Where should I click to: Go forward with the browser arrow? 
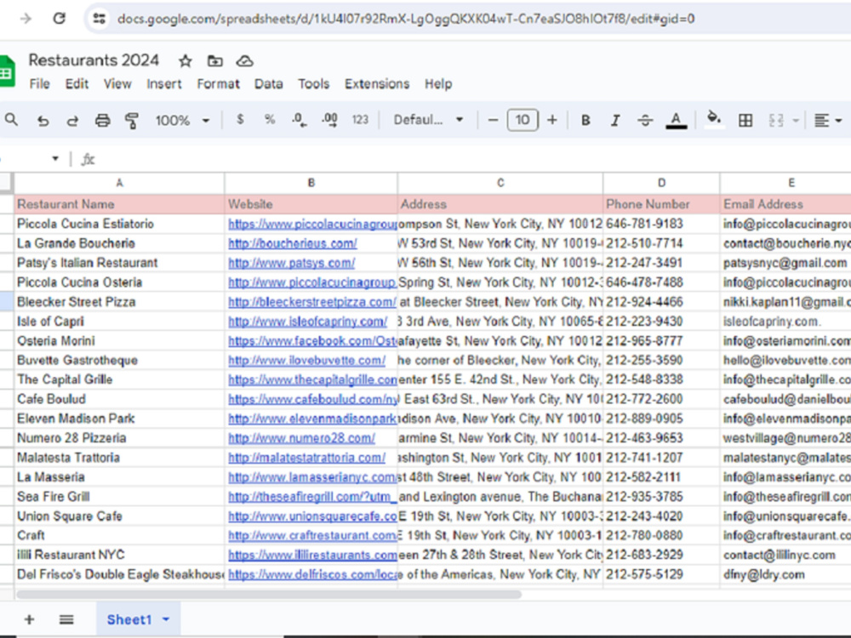(x=26, y=19)
